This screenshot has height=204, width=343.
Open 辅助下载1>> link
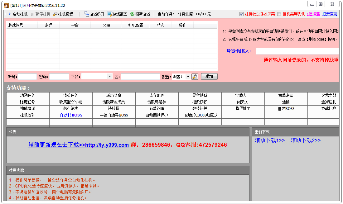click(x=270, y=140)
